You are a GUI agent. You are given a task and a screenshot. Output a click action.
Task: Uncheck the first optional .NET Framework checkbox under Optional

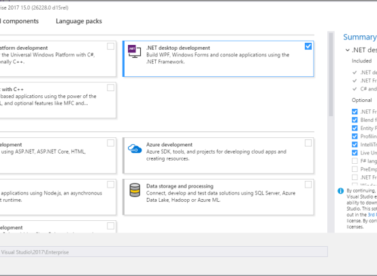(x=355, y=111)
